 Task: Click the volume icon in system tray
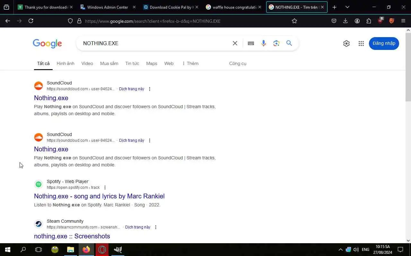pos(356,250)
